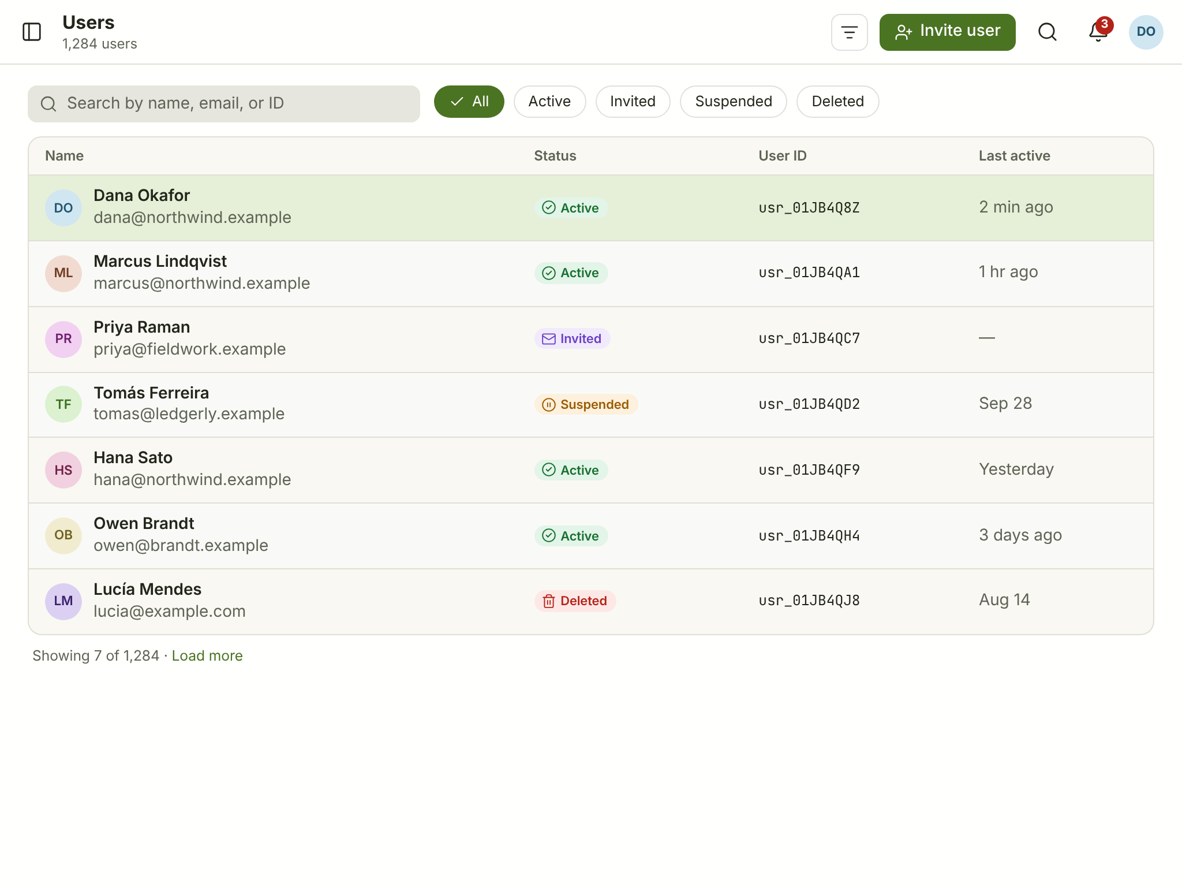Click Owen Brandt's OB avatar
This screenshot has height=887, width=1182.
click(x=63, y=535)
